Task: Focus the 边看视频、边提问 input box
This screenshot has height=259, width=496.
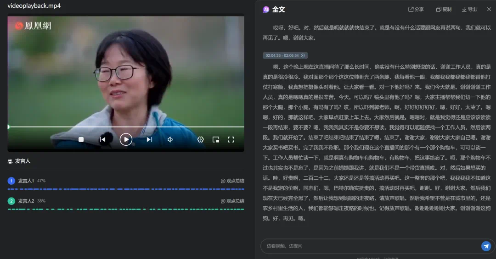Action: pyautogui.click(x=367, y=246)
